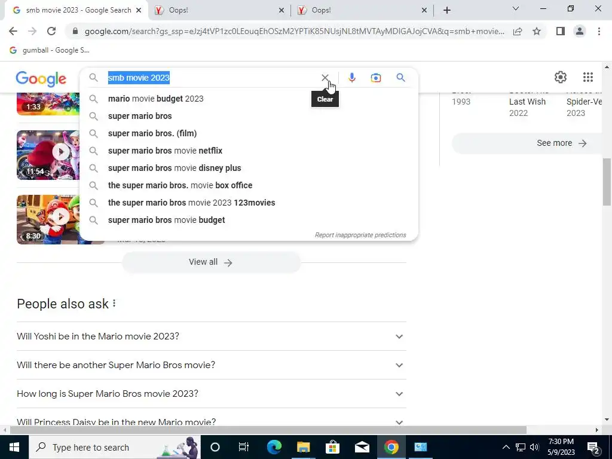Screen dimensions: 612x459
Task: Open People also ask options menu
Action: point(114,303)
